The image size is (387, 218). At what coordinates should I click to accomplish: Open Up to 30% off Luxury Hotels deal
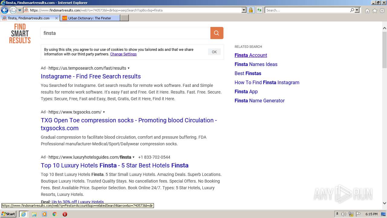[78, 202]
